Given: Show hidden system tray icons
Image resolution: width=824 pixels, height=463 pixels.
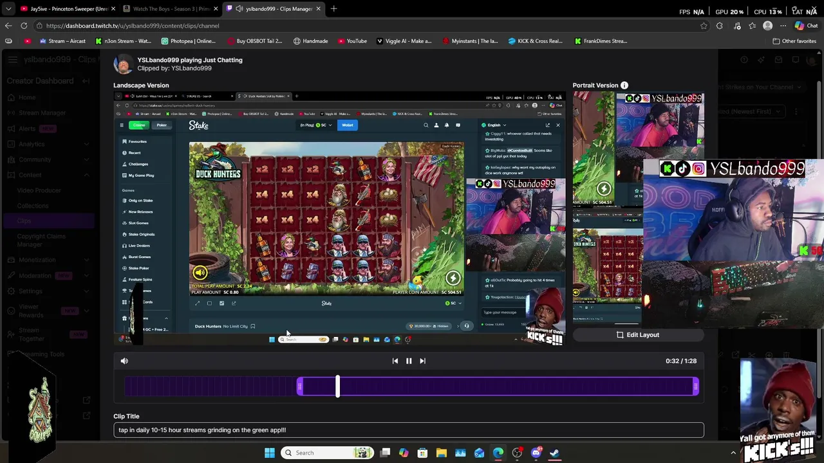Looking at the screenshot, I should [733, 453].
